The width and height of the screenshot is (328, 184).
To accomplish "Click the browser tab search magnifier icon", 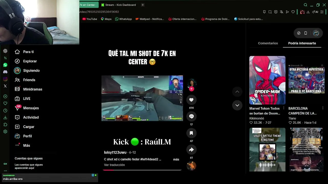I will [x=305, y=5].
